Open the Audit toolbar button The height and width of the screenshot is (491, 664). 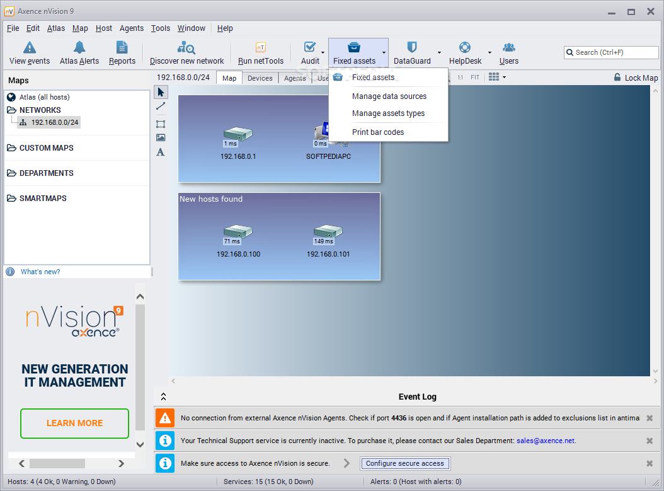(310, 53)
